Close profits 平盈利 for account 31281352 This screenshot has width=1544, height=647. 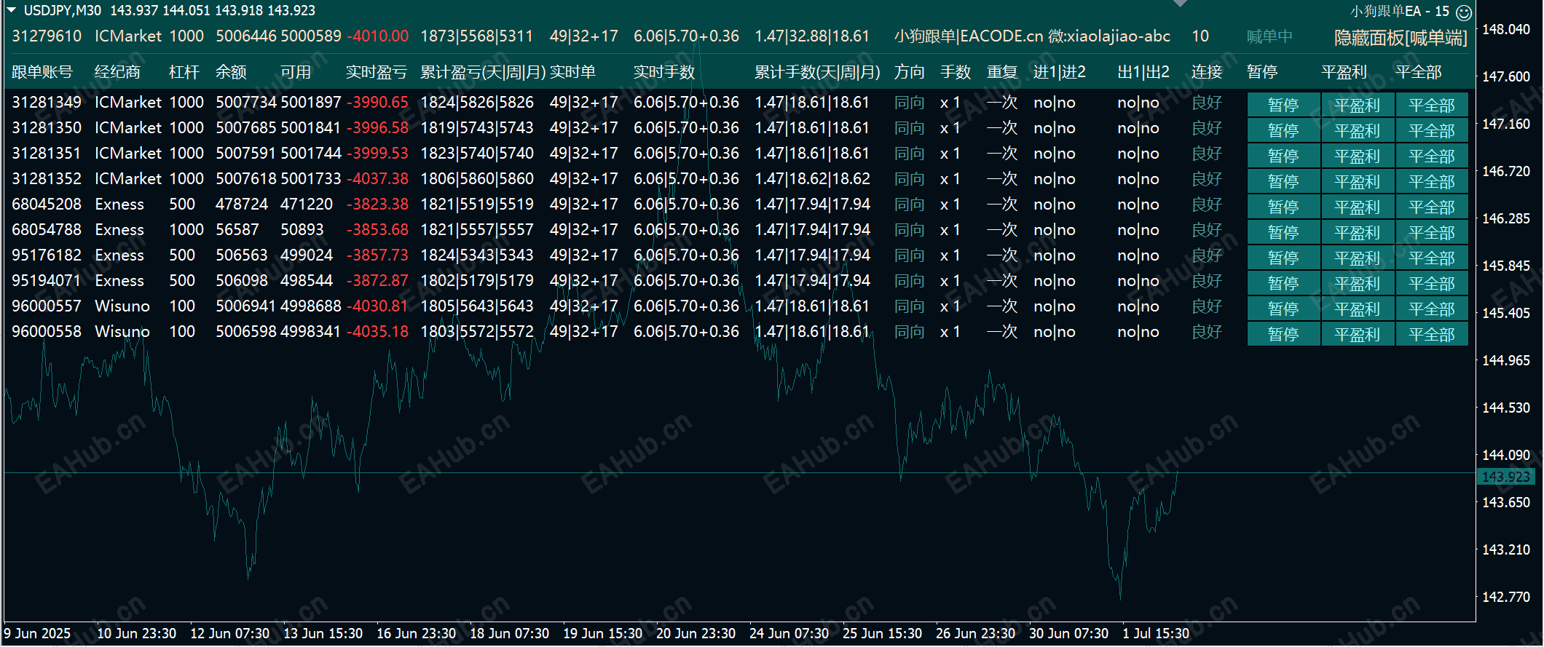tap(1358, 181)
